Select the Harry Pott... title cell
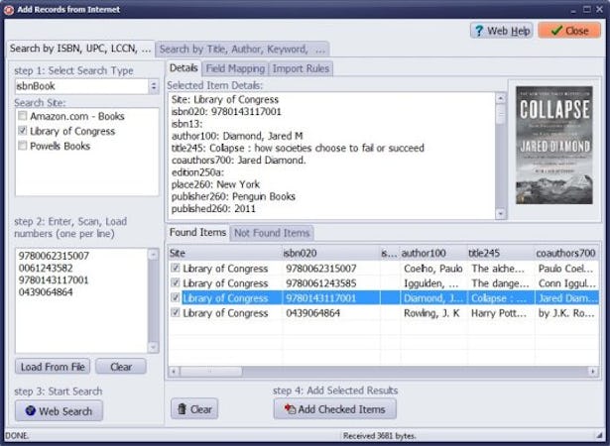 point(501,313)
